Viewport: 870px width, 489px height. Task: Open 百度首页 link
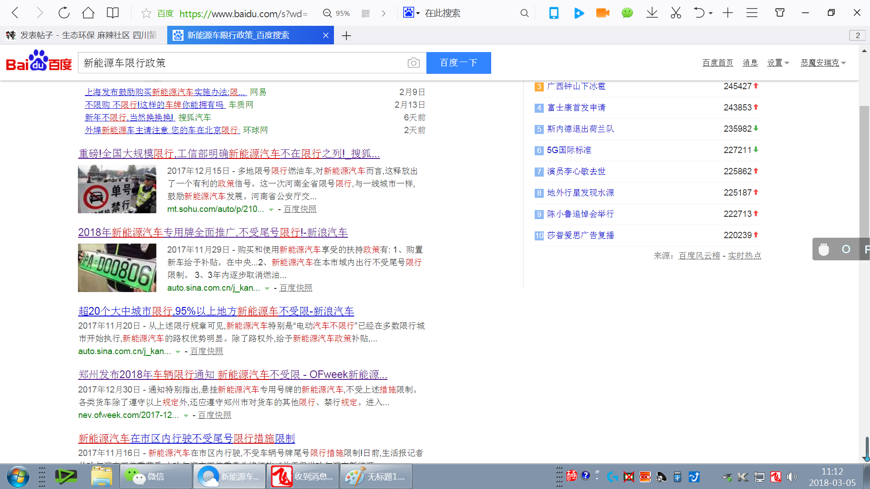pos(718,63)
